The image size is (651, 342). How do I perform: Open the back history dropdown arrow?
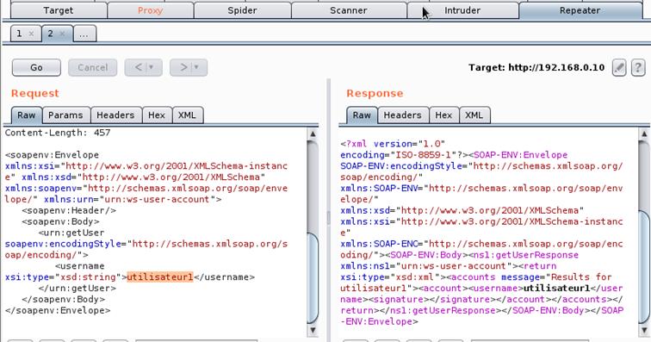click(x=152, y=67)
